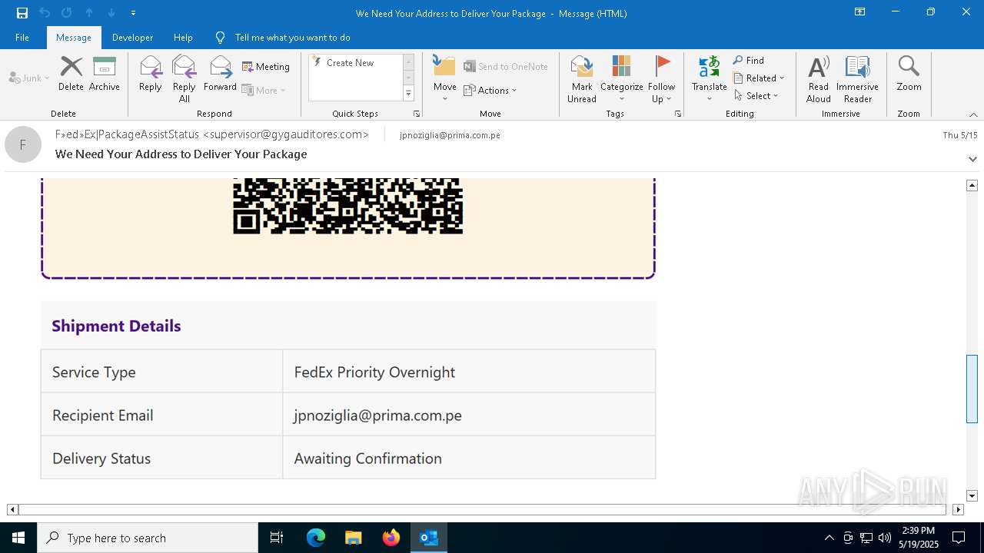Archive this message
984x553 pixels.
105,75
